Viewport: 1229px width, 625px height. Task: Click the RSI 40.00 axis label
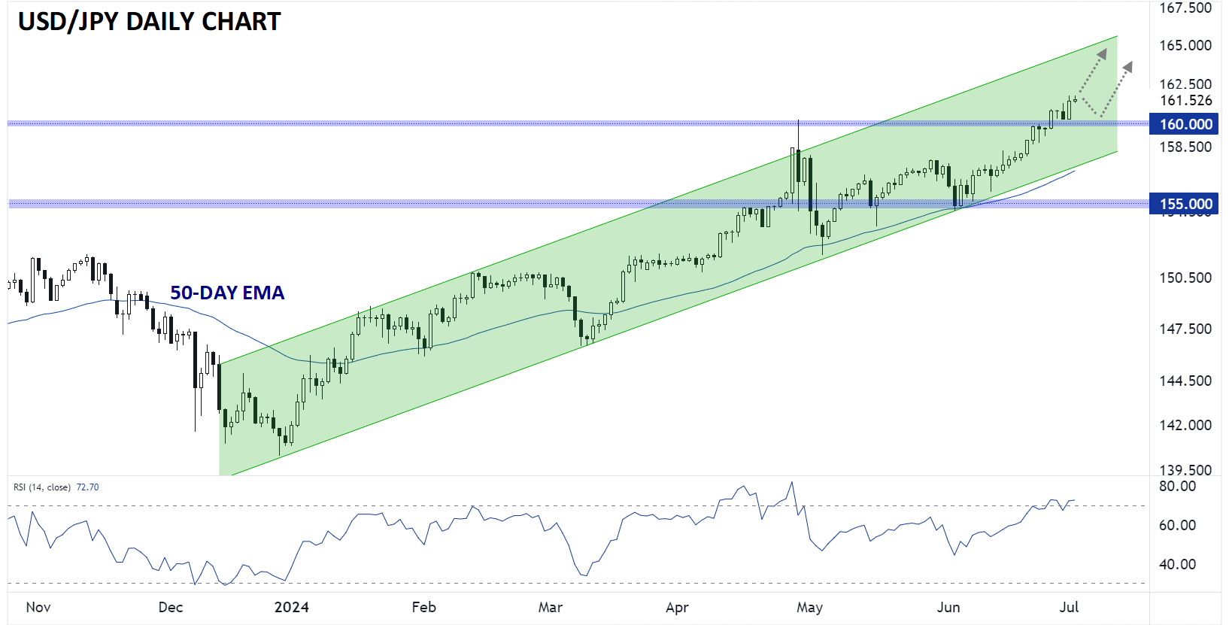coord(1177,564)
